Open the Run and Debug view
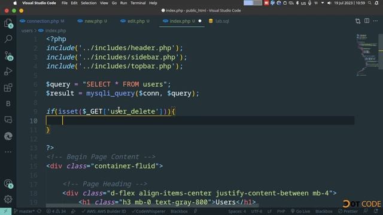 [x=8, y=72]
